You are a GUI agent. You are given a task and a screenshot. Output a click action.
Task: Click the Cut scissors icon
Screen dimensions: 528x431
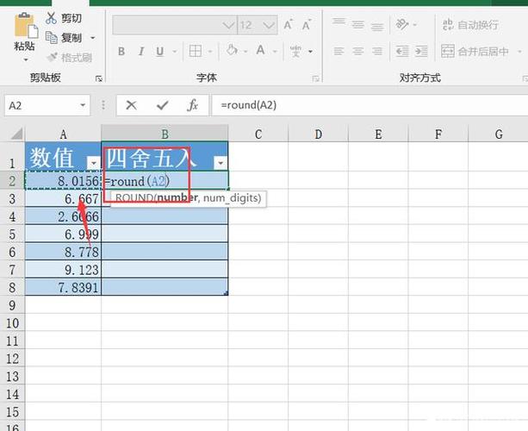point(51,18)
